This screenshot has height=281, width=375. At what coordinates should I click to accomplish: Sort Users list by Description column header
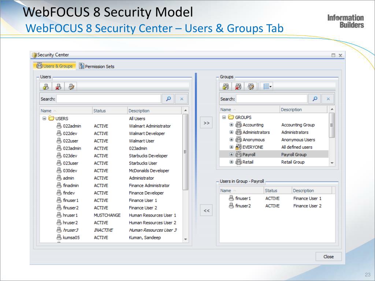tap(155, 110)
